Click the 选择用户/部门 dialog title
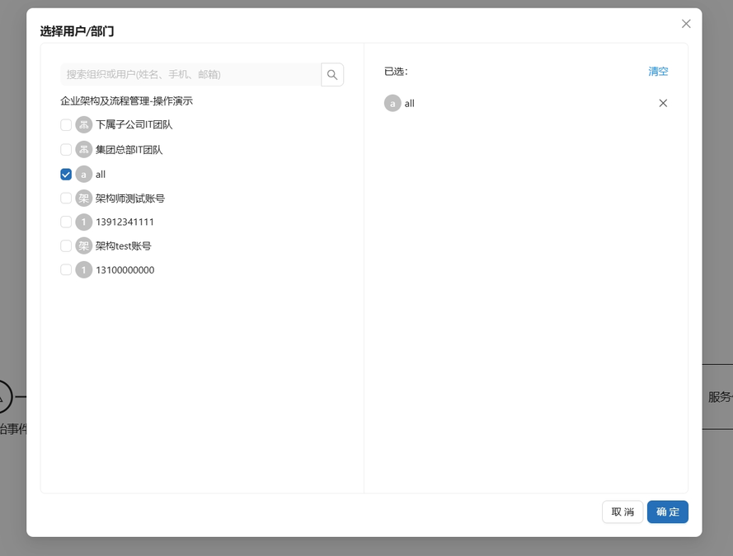Viewport: 733px width, 556px height. [x=78, y=31]
